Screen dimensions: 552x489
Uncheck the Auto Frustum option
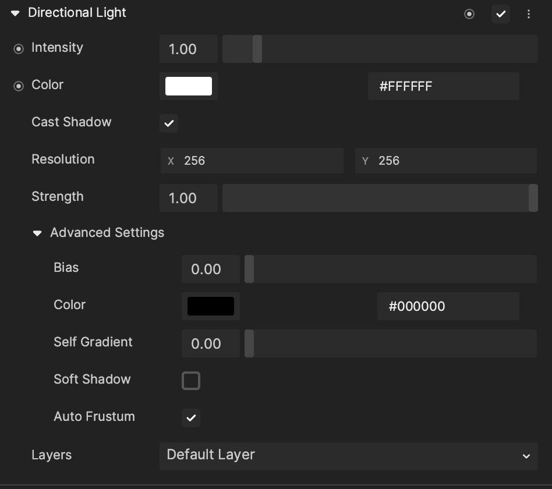point(191,418)
